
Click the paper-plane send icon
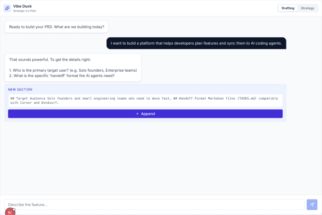(312, 205)
